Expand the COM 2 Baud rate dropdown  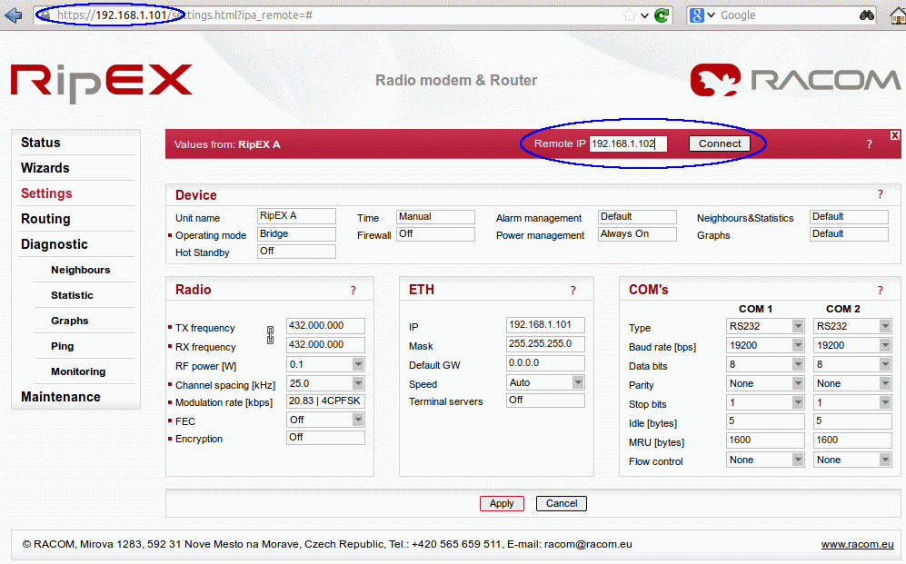tap(885, 344)
